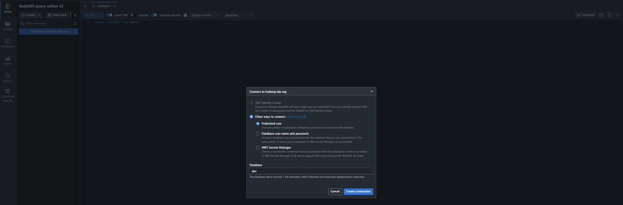Click the SQL line select count(*) from users
Viewport: 623px width, 205px height.
click(x=117, y=22)
